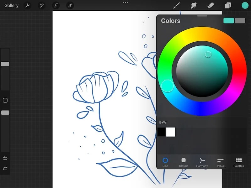Select the white swatch in B+W palette
Image resolution: width=251 pixels, height=188 pixels.
point(171,132)
